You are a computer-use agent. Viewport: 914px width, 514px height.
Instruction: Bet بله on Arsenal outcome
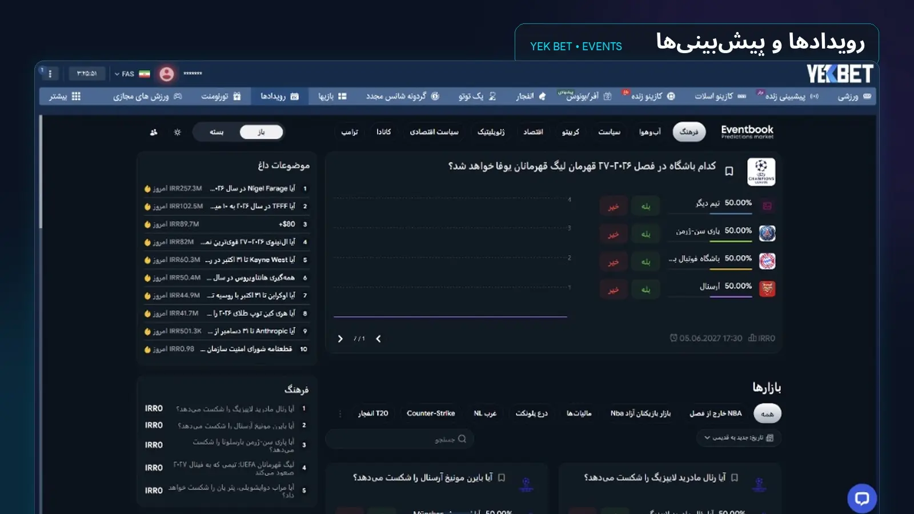[x=646, y=290]
